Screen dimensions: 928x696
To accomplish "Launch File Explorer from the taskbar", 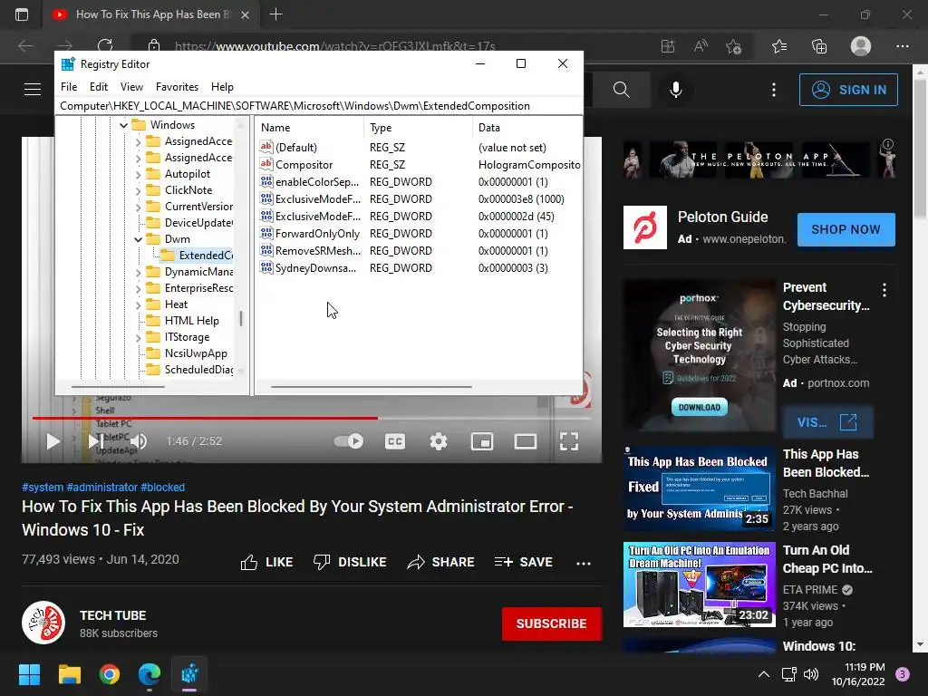I will [x=69, y=674].
